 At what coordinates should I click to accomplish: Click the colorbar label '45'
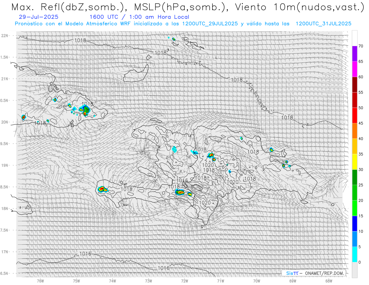click(361, 123)
